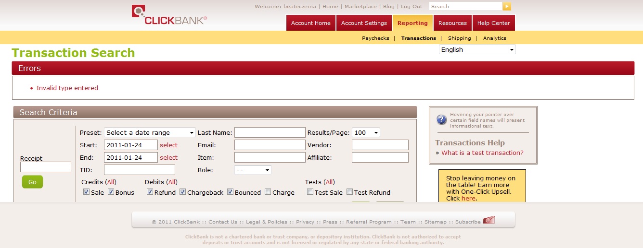Image resolution: width=643 pixels, height=248 pixels.
Task: Enable the Test Sale checkbox
Action: [x=310, y=192]
